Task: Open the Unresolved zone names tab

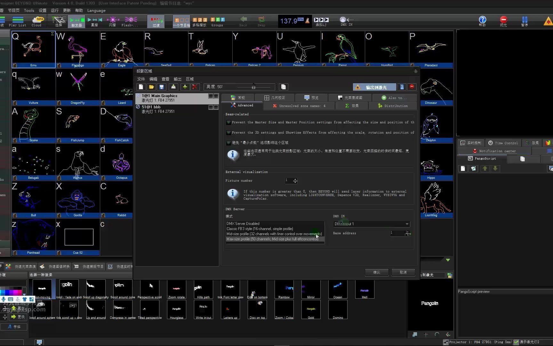Action: point(299,106)
